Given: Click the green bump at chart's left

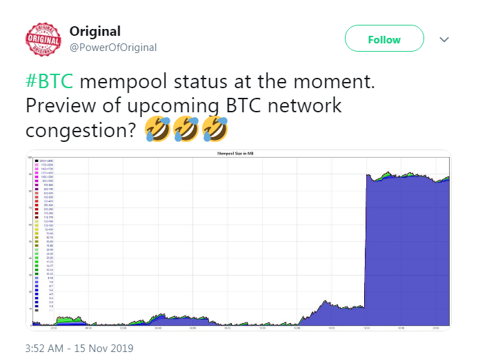Looking at the screenshot, I should coord(66,318).
